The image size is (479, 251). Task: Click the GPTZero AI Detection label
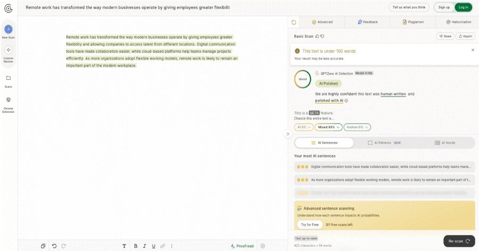(336, 73)
